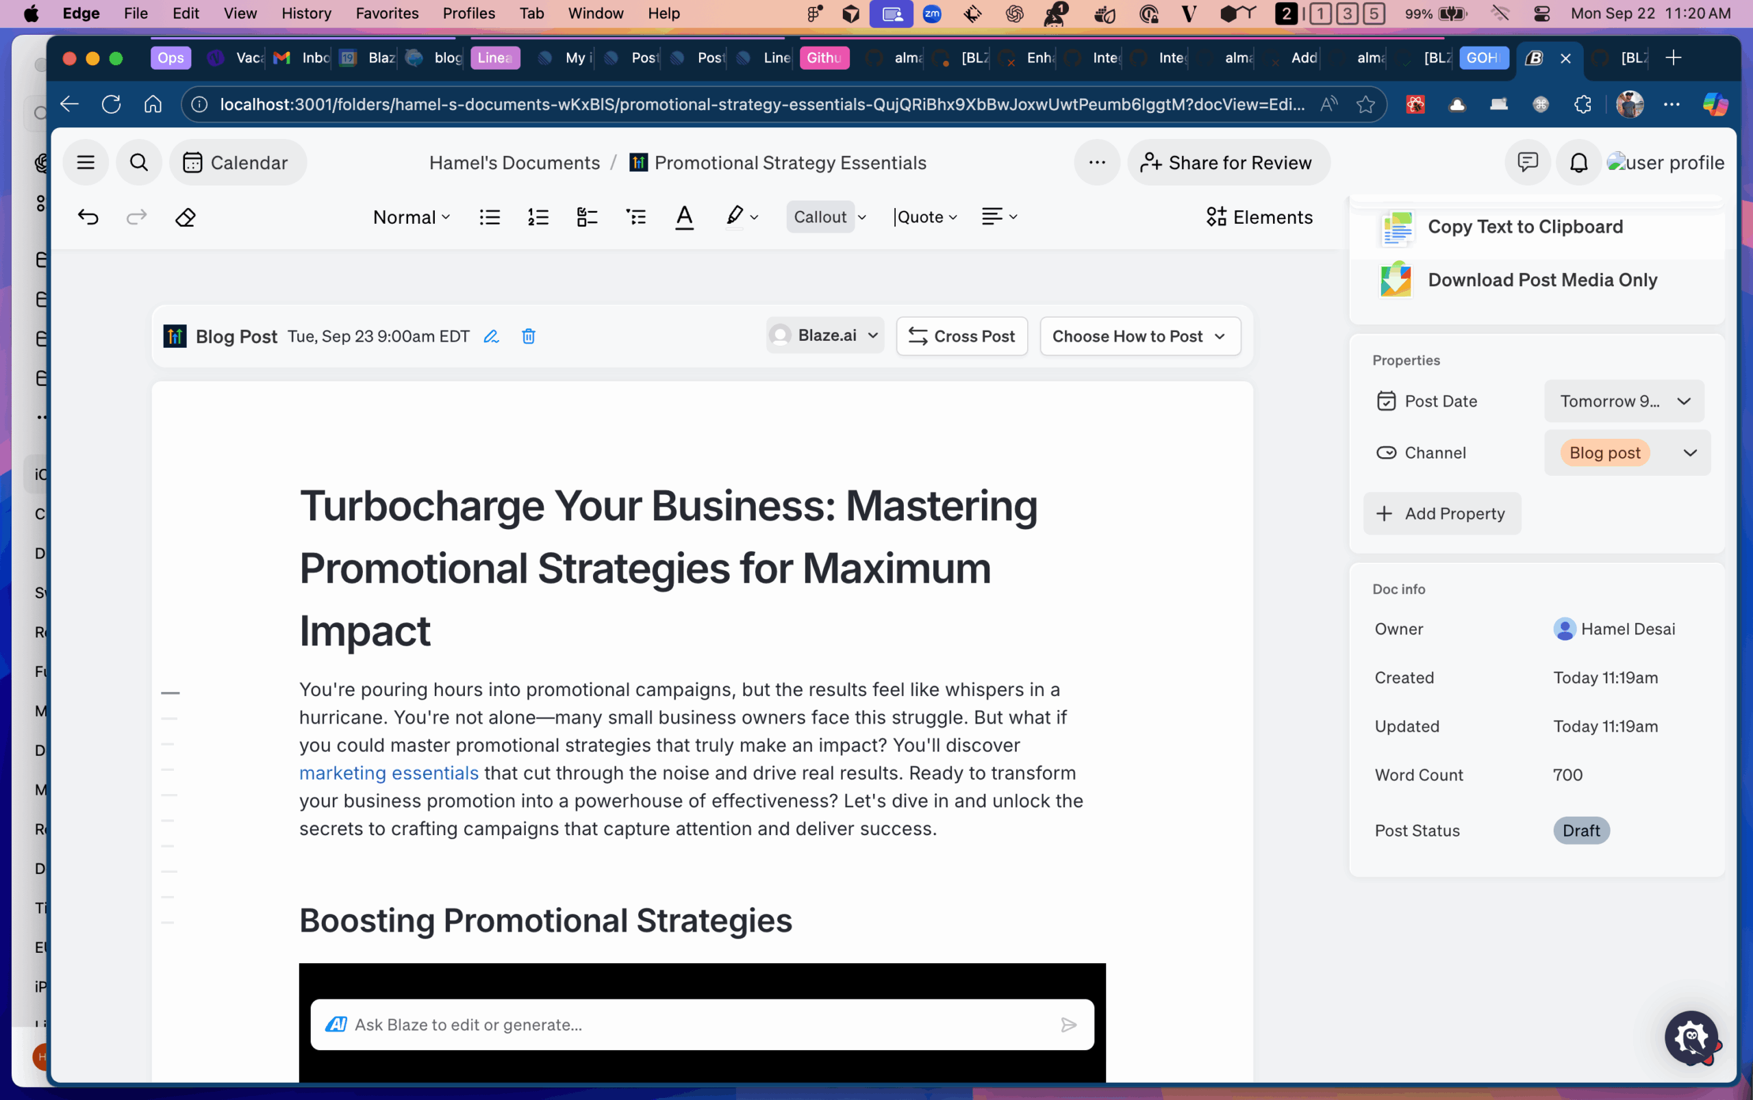The height and width of the screenshot is (1100, 1753).
Task: Open the History menu
Action: [305, 13]
